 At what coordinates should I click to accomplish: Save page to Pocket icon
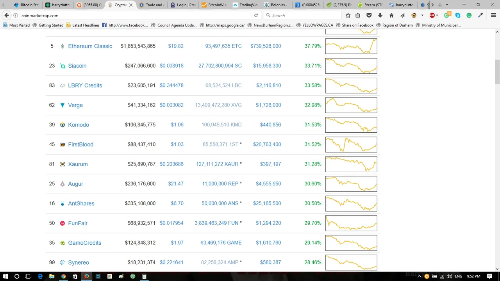[369, 16]
